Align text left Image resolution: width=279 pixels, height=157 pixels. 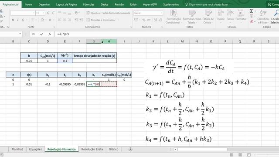[60, 20]
